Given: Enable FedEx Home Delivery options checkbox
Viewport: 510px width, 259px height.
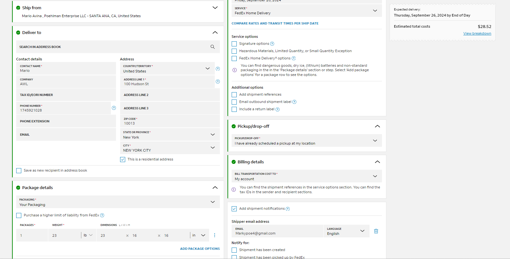Looking at the screenshot, I should pos(234,58).
